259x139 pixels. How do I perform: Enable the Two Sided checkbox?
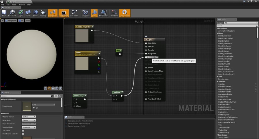point(23,130)
